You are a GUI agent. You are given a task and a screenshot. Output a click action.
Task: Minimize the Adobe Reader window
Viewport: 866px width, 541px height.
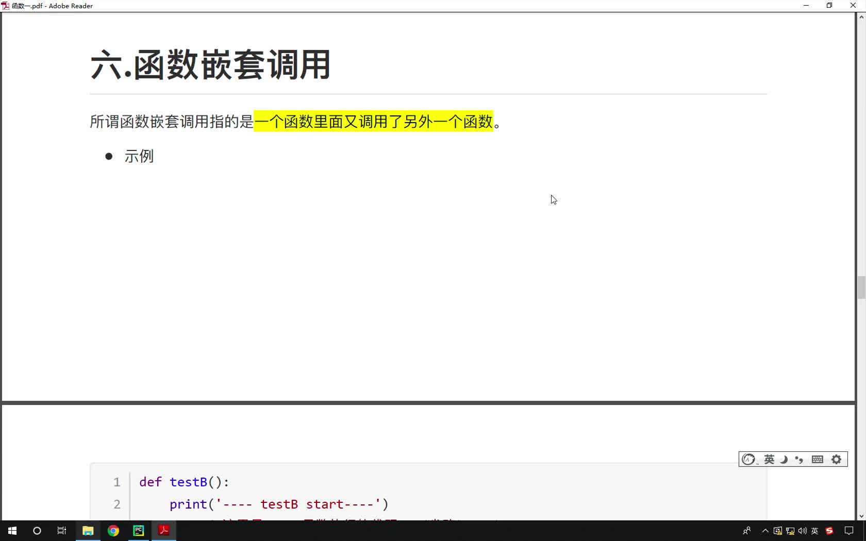[806, 6]
